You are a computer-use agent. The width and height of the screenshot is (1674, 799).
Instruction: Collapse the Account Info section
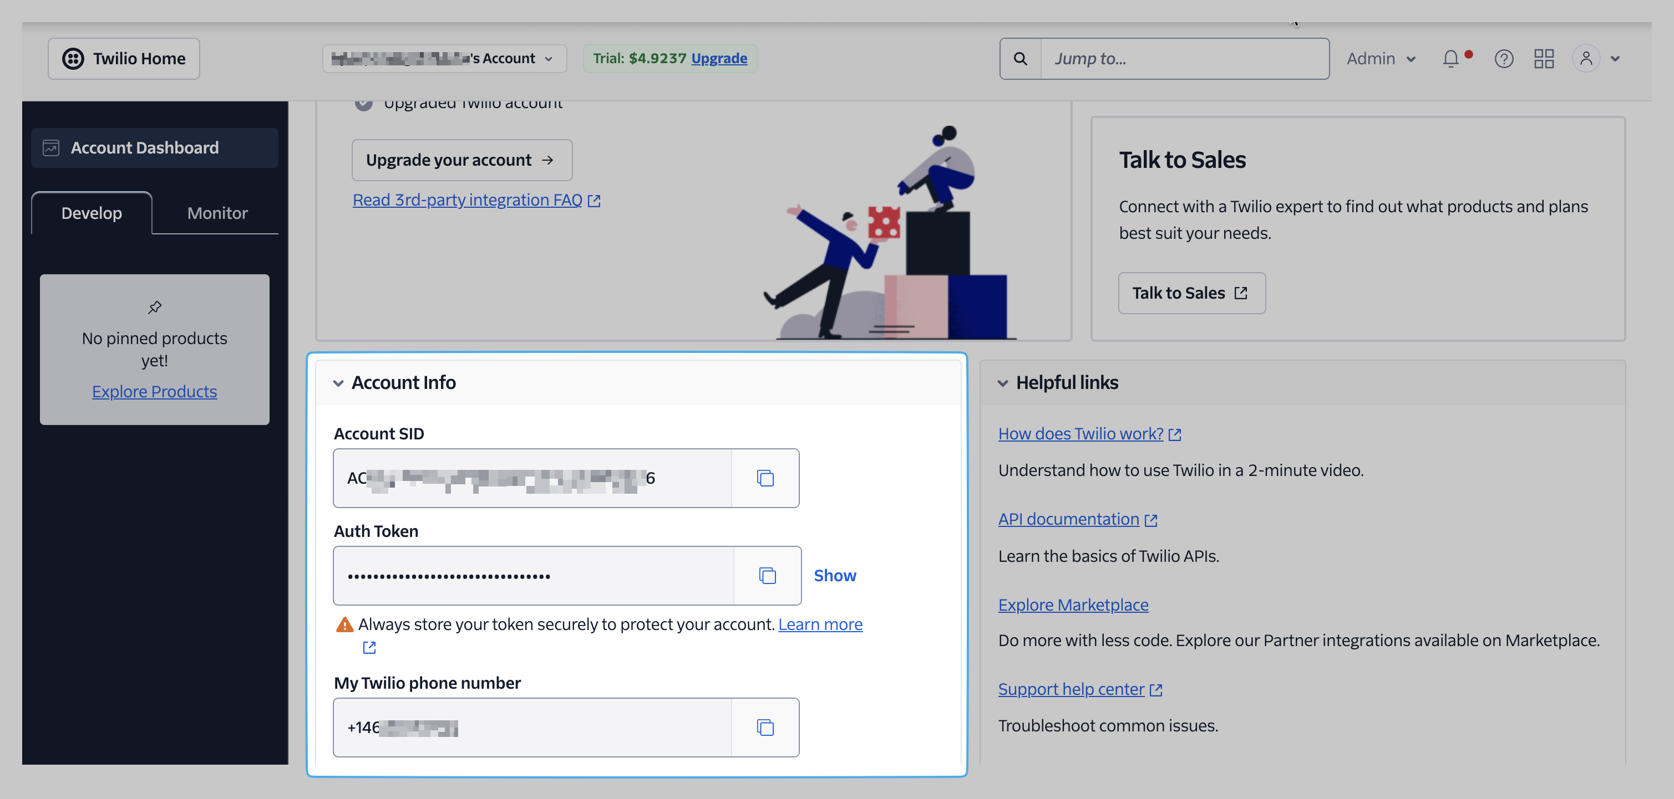[x=338, y=383]
